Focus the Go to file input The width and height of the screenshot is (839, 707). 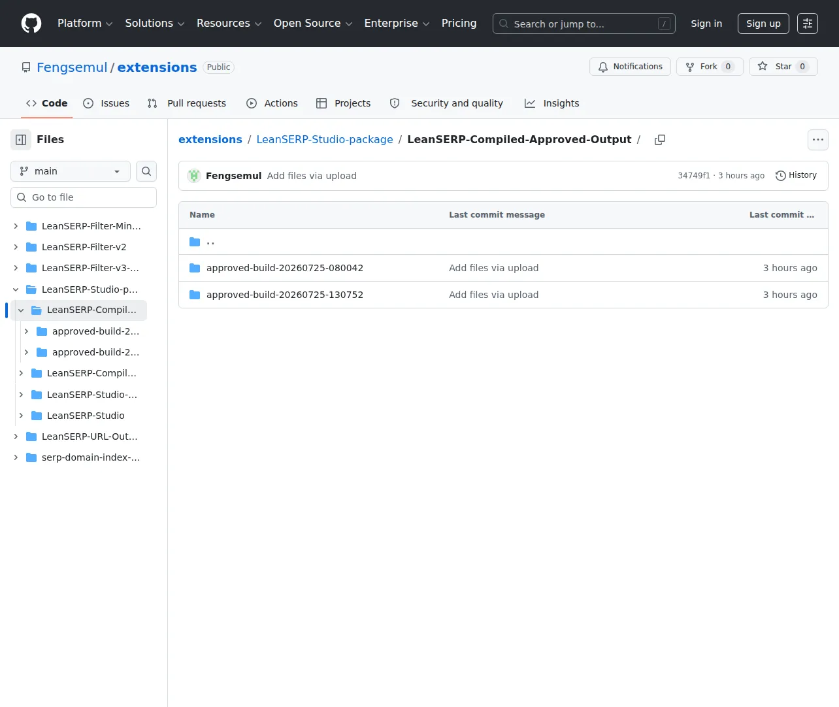click(84, 197)
